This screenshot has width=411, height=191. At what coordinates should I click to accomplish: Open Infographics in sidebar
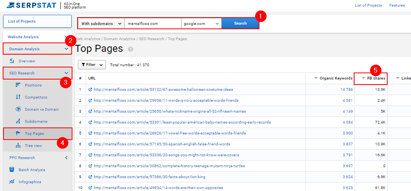[30, 182]
